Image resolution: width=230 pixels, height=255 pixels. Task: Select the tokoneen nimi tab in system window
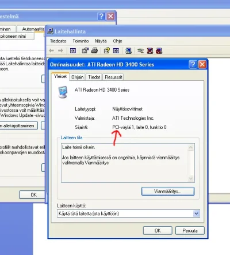point(16,36)
